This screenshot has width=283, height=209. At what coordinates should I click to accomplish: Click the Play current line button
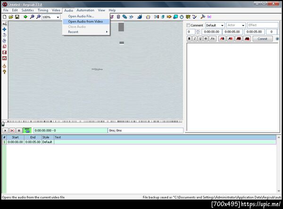click(12, 131)
